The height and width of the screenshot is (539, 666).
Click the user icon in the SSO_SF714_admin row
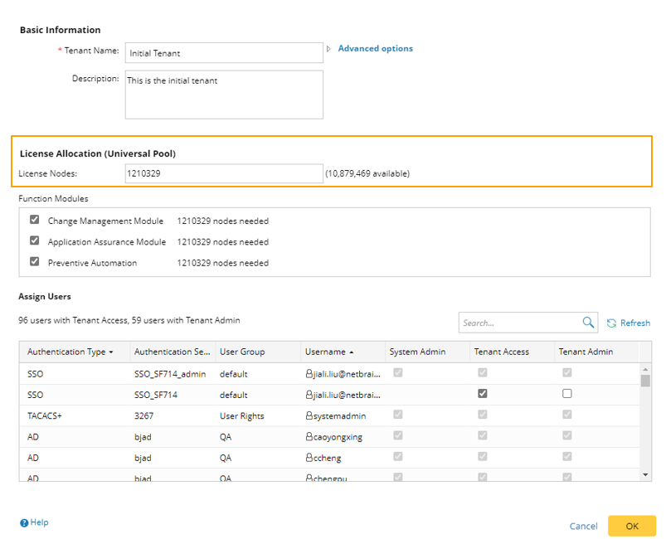point(309,373)
